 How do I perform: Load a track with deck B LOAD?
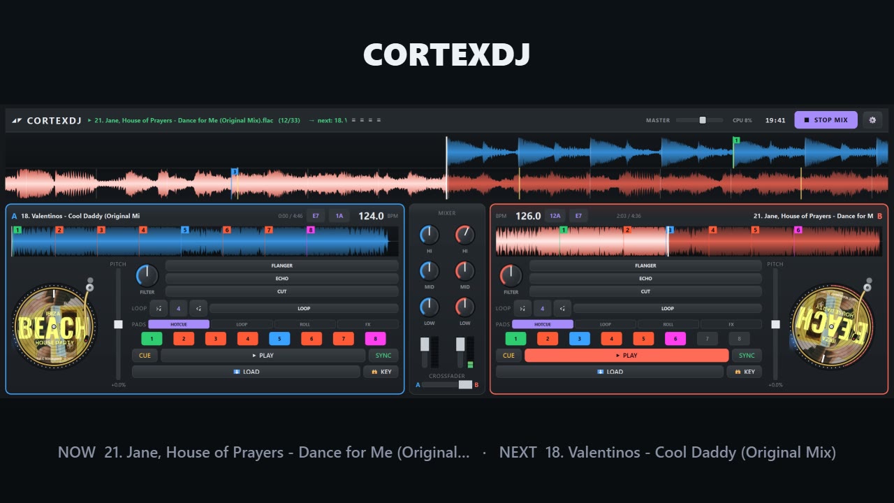[610, 372]
